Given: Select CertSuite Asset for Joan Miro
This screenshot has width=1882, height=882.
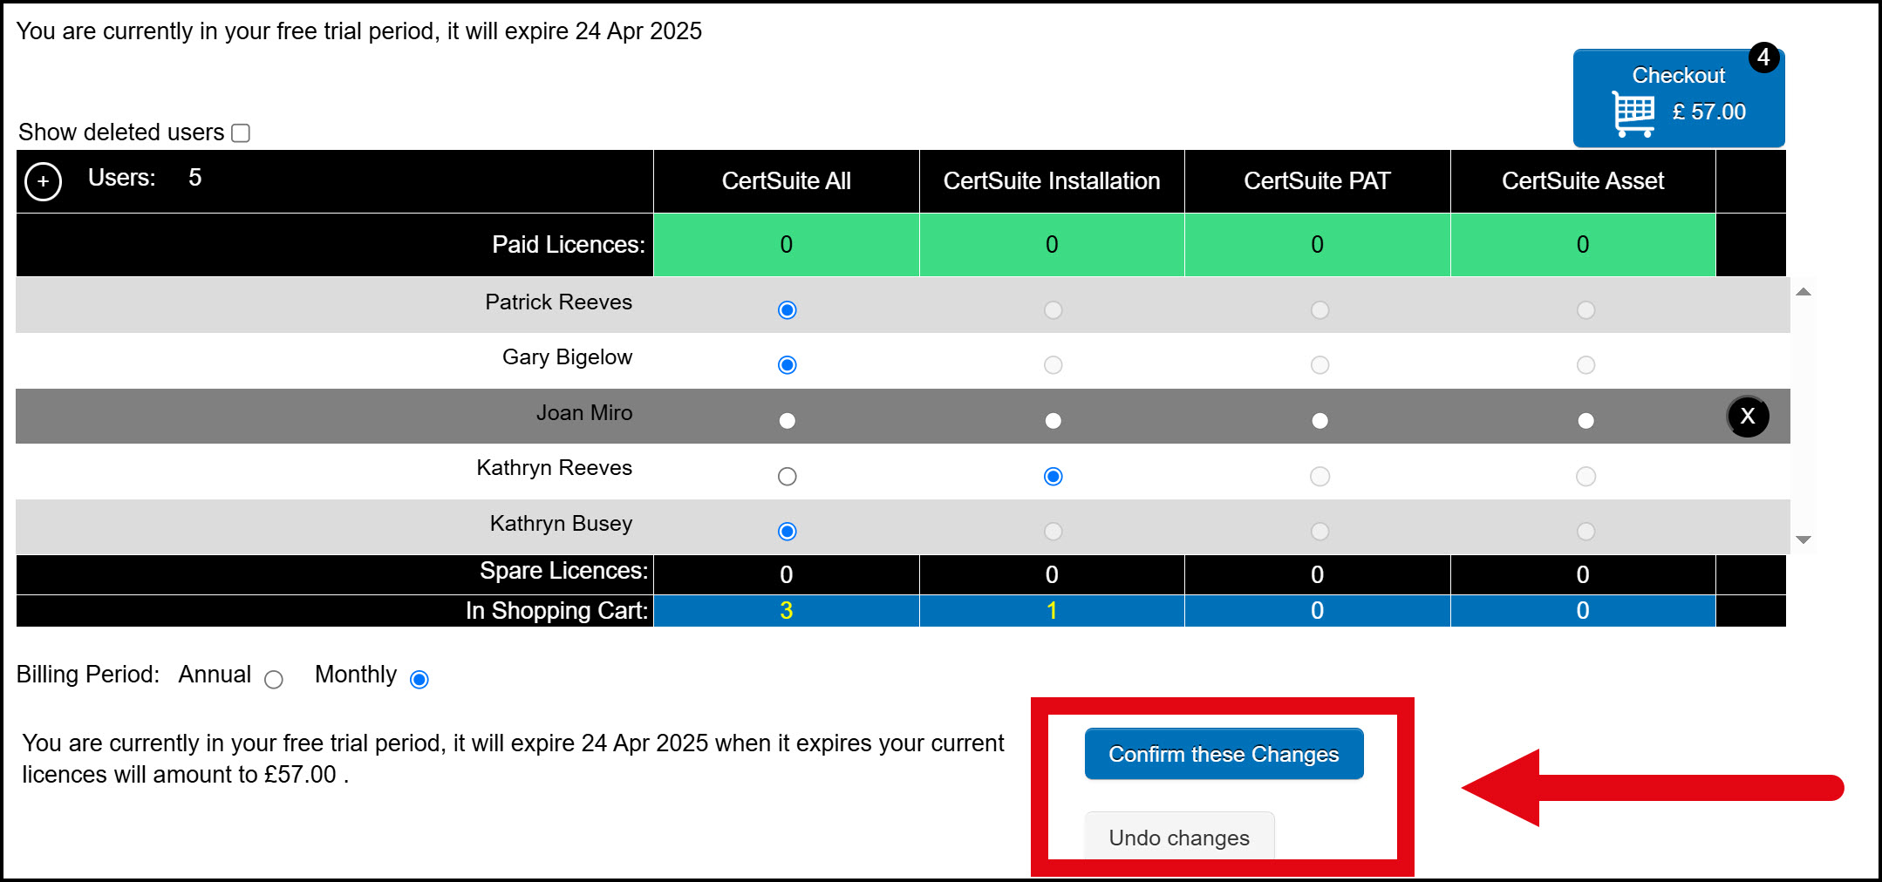Looking at the screenshot, I should coord(1585,421).
